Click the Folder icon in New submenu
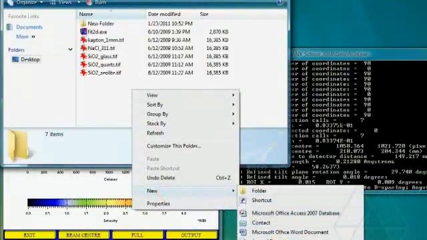The height and width of the screenshot is (240, 427). (243, 191)
